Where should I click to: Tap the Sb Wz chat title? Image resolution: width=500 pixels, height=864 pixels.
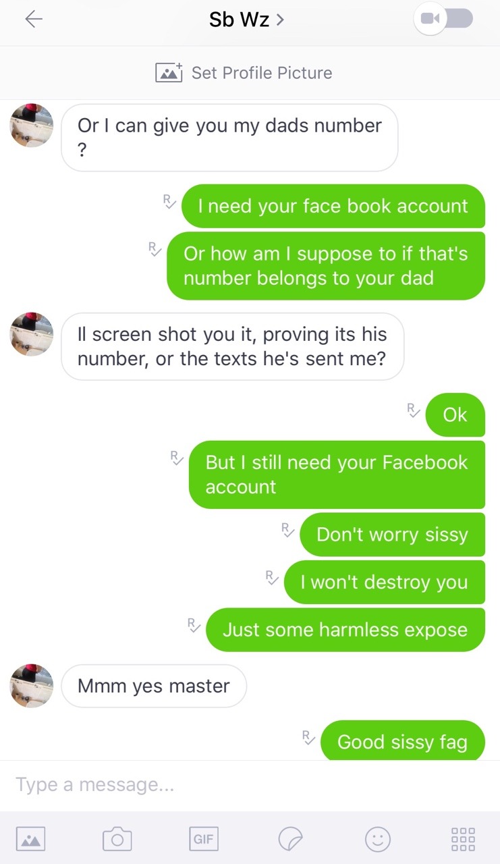tap(239, 20)
